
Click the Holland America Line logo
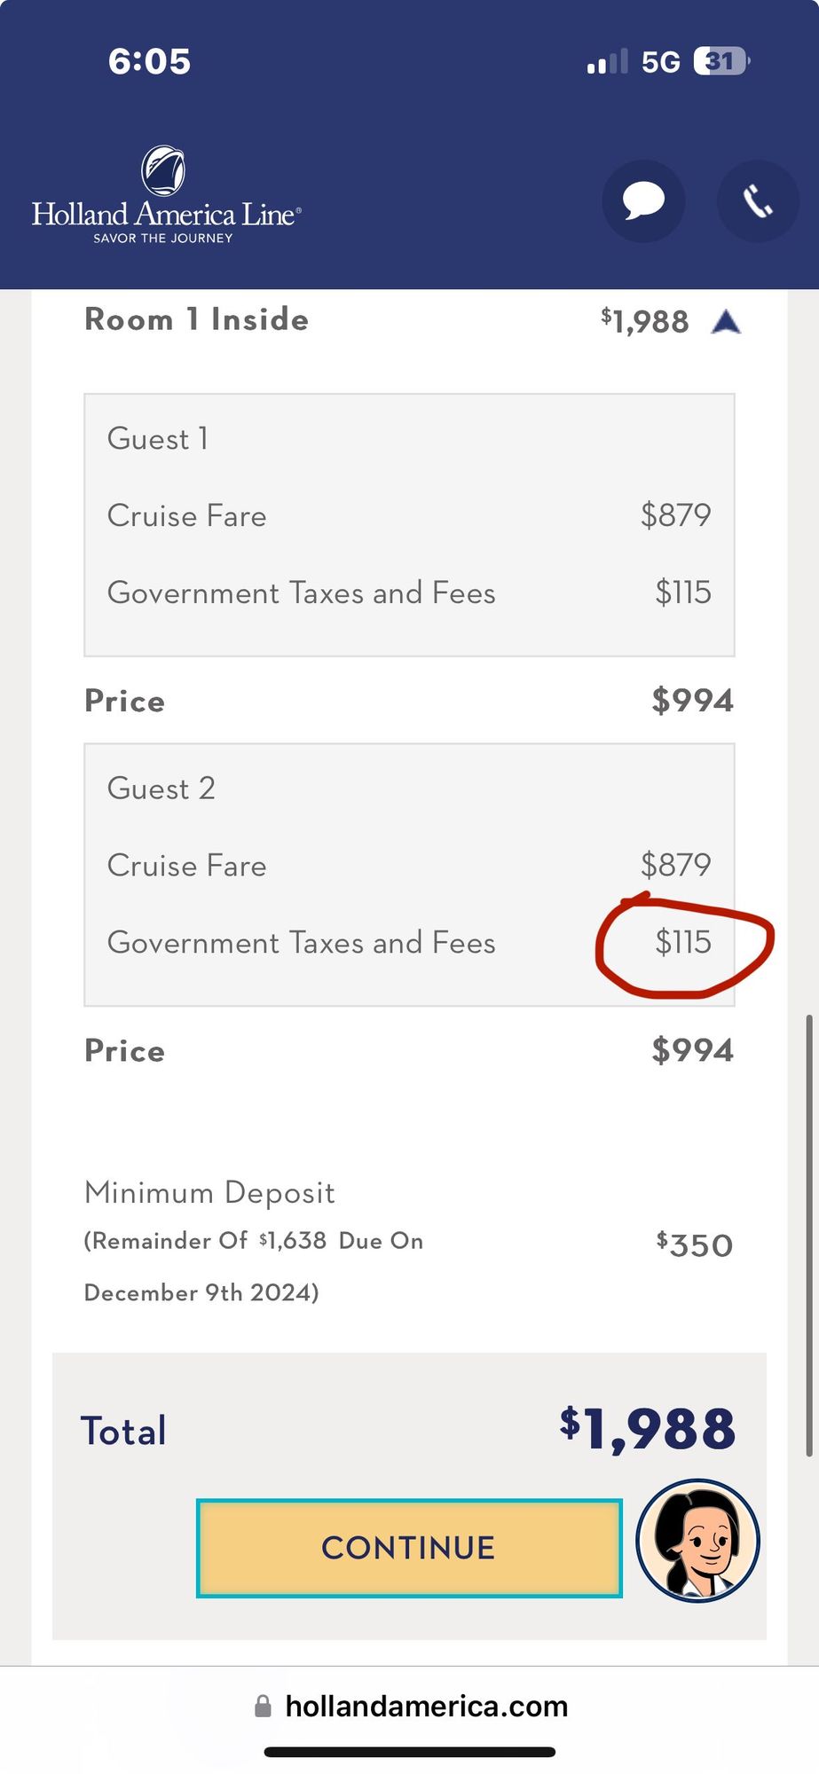167,195
